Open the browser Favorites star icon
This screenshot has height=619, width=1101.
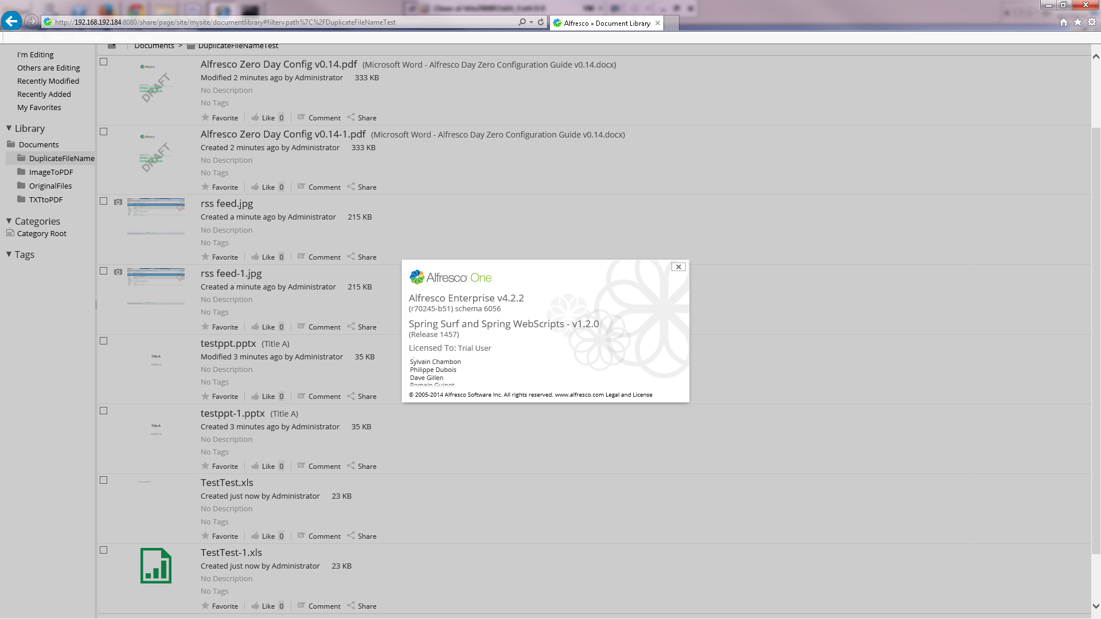[x=1078, y=22]
